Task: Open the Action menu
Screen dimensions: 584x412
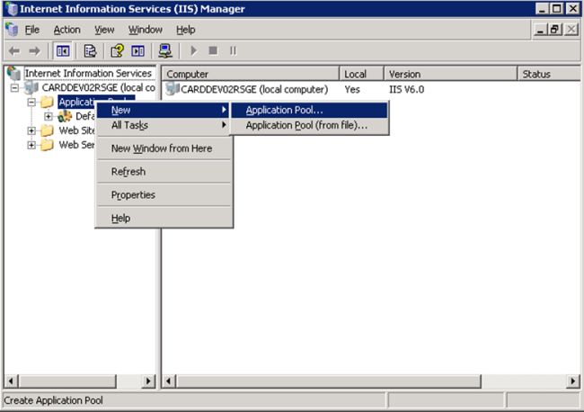Action: [67, 30]
